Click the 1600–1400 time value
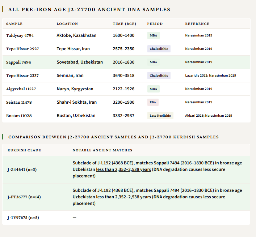The height and width of the screenshot is (237, 256). click(123, 35)
